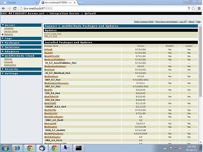203x152 pixels.
Task: Collapse the Server menu section
Action: 21,25
